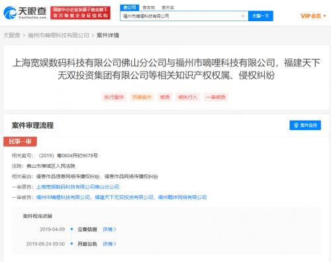Open the third defendant 福州 network company link
This screenshot has height=262, width=331.
coord(183,197)
